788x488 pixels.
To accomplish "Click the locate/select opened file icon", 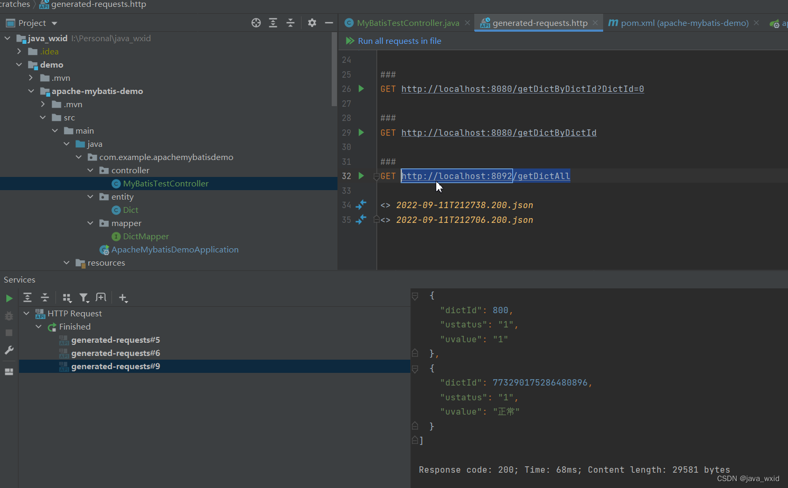I will [256, 23].
